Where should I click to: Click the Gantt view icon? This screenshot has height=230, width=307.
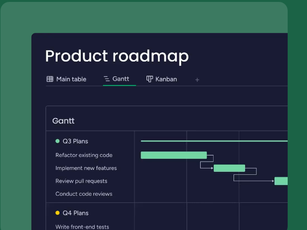107,79
